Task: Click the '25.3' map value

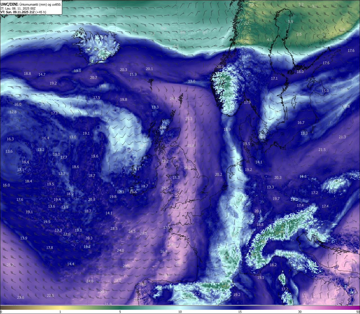Action: 189,119
